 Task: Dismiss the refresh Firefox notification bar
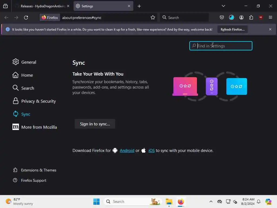[270, 29]
